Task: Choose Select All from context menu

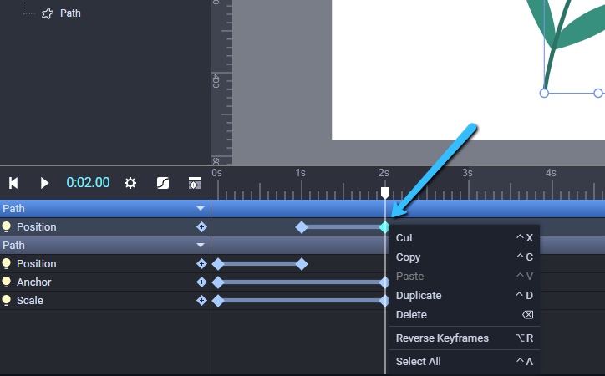Action: [465, 361]
